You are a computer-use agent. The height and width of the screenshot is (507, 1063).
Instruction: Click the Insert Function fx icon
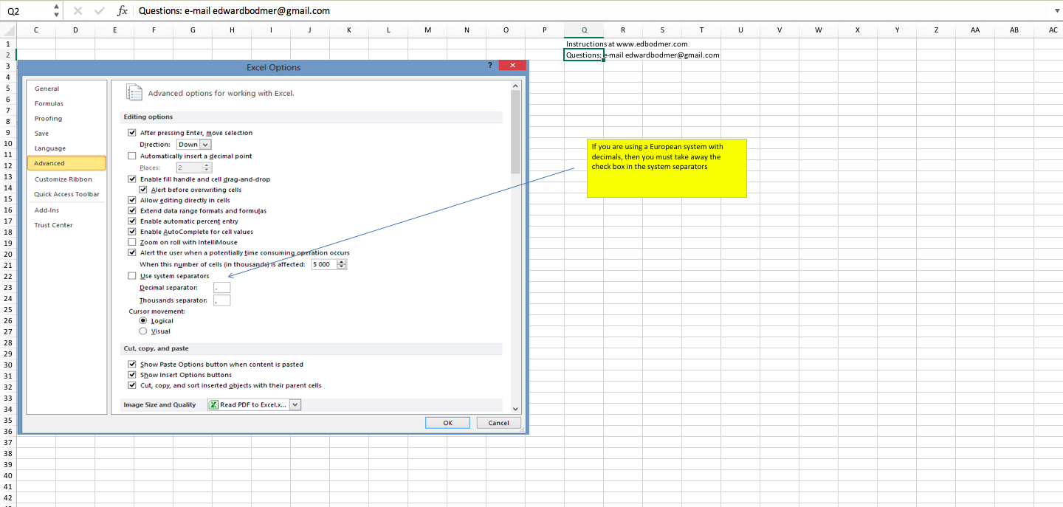pos(123,11)
